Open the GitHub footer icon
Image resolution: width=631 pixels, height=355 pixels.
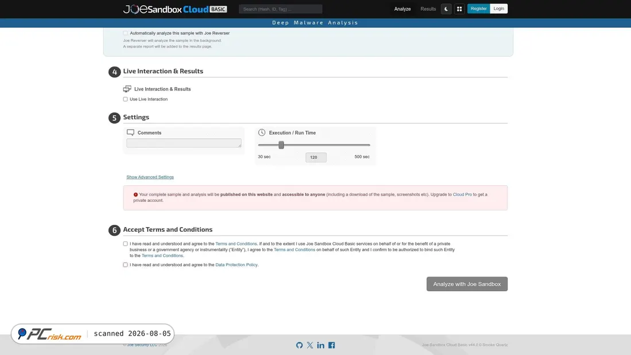[x=299, y=345]
